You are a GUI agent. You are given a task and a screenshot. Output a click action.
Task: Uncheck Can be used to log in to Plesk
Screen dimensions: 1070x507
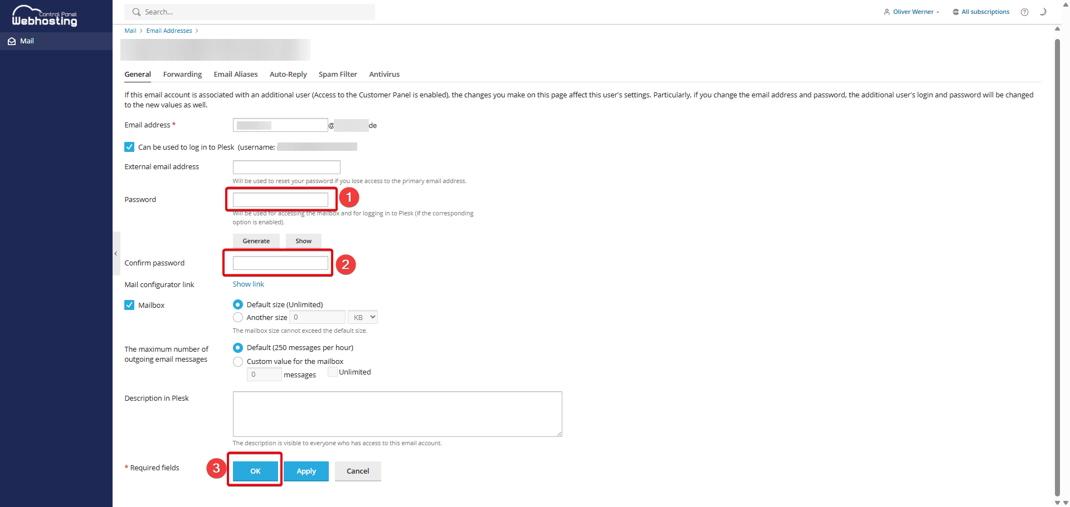pos(129,146)
